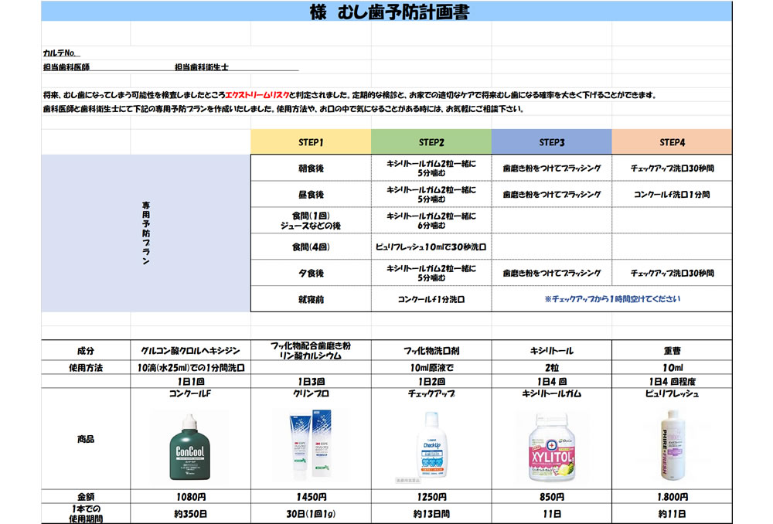Select the 10ml原液で cell
The image size is (773, 524).
(x=431, y=368)
